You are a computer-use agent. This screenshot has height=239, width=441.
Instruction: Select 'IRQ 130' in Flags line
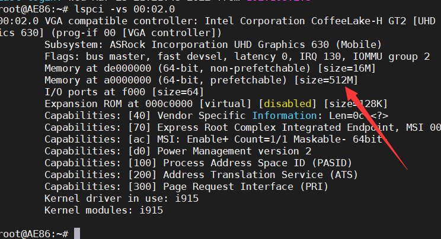(320, 57)
